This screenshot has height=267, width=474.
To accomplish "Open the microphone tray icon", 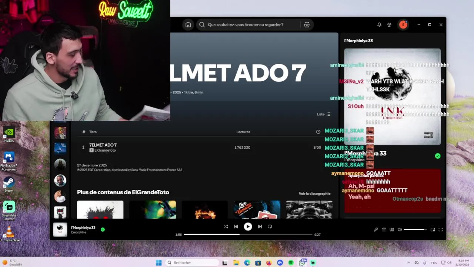I will 425,263.
